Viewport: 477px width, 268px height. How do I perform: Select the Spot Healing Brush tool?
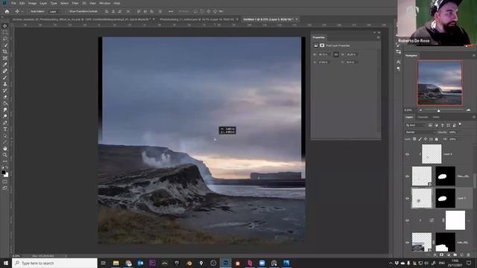(5, 71)
